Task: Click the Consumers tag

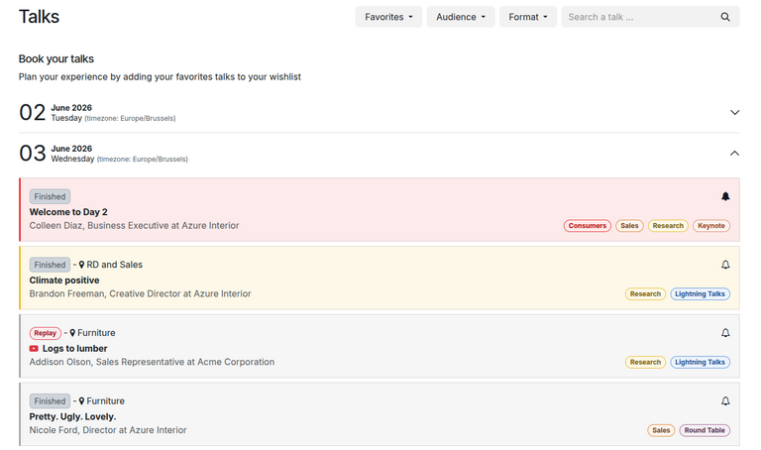Action: click(588, 226)
